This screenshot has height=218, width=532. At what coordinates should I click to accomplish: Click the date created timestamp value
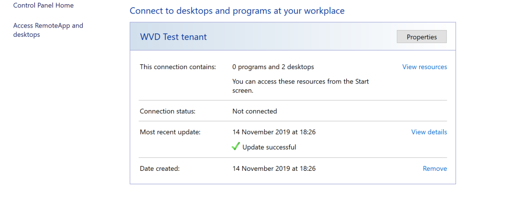click(274, 169)
